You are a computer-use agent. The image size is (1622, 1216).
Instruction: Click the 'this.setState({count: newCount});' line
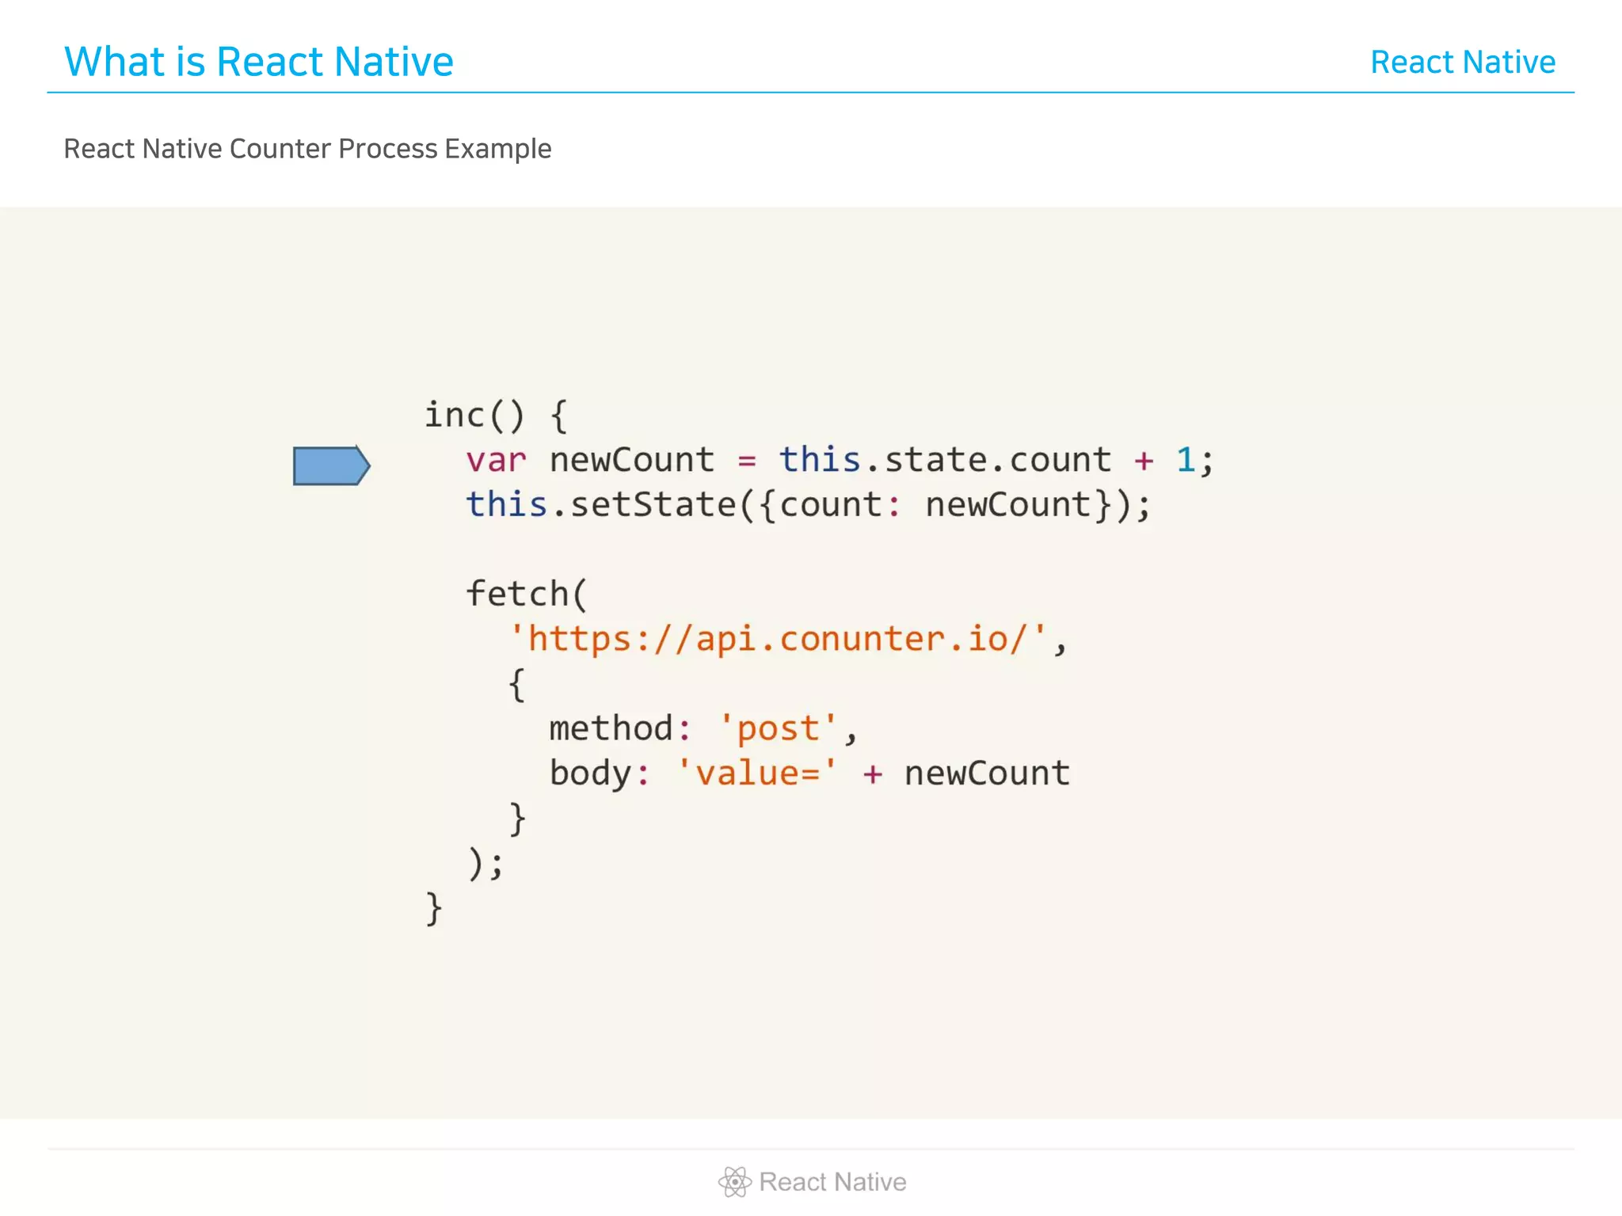pos(809,505)
